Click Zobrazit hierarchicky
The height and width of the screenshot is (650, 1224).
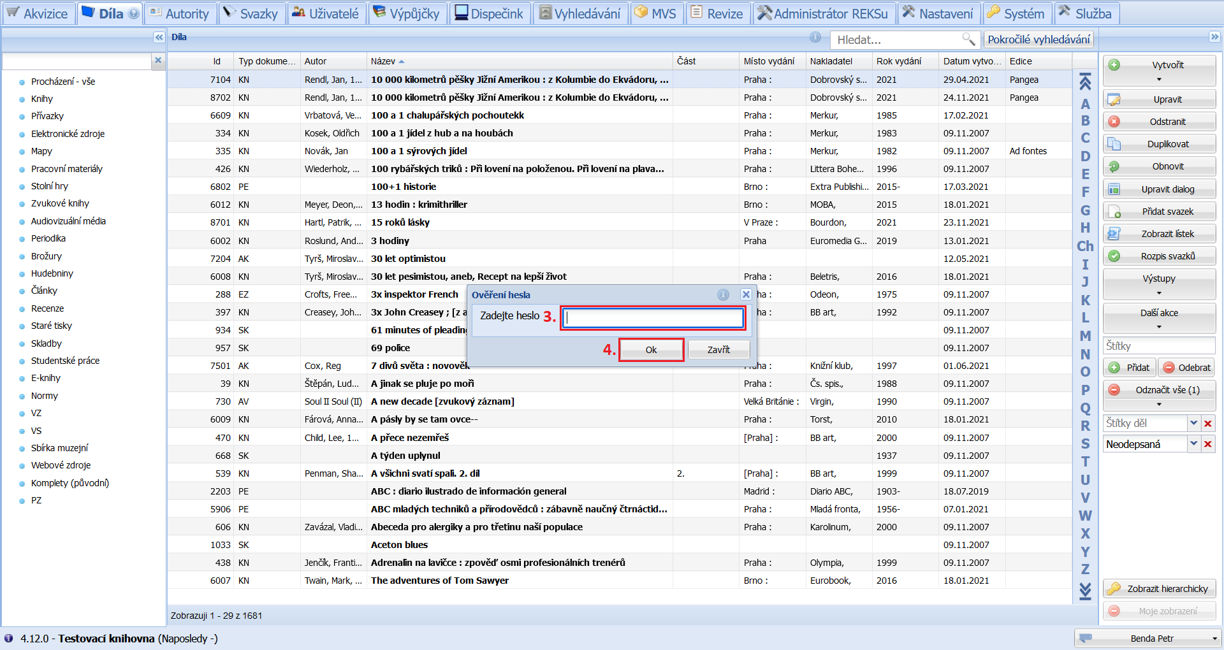tap(1159, 589)
